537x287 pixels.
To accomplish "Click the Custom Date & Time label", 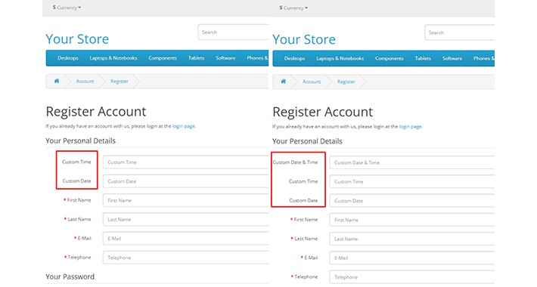I will 295,162.
